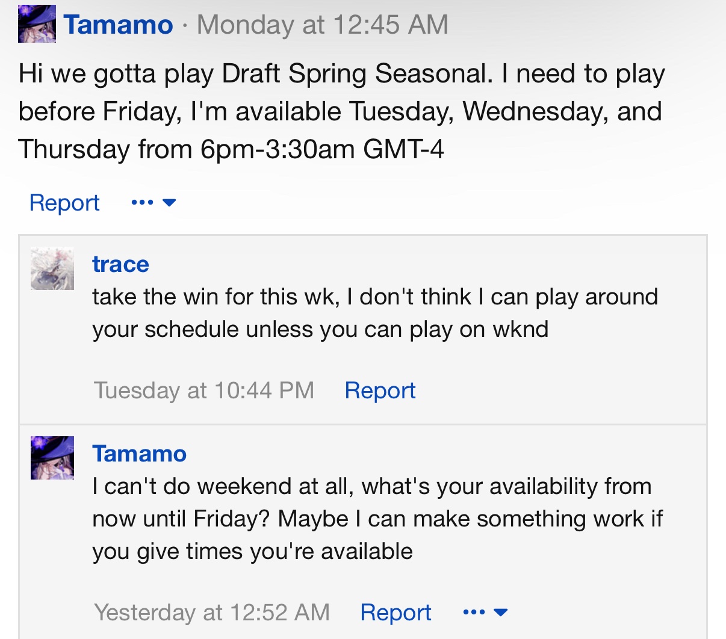Click the 'Monday at 12:45 AM' timestamp

(323, 25)
